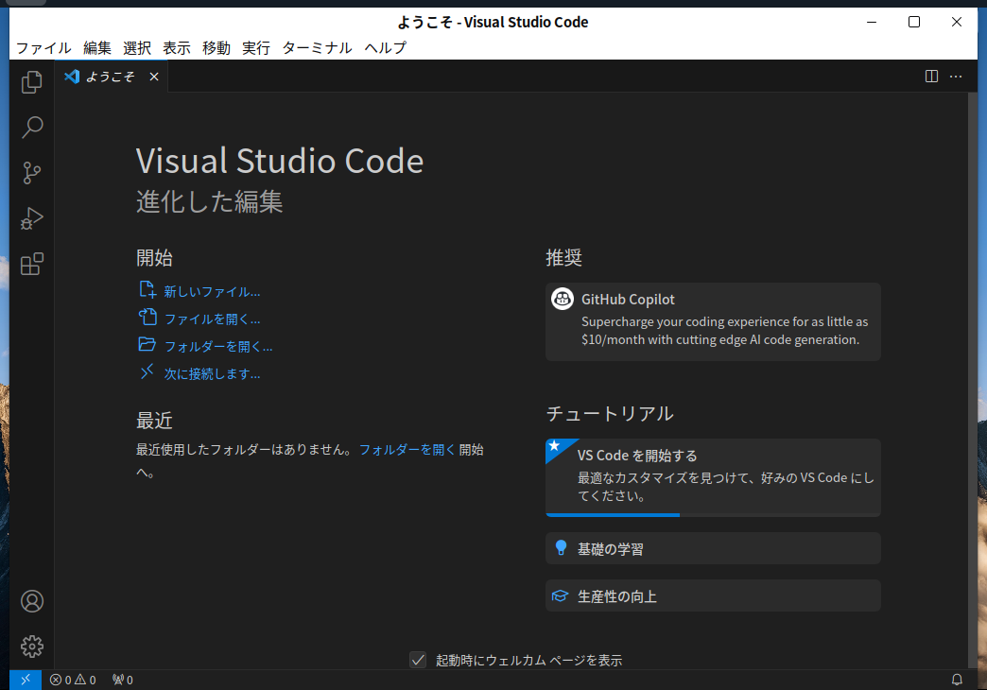Viewport: 987px width, 690px height.
Task: Click the remote connect icon beside 次に接続します
Action: [147, 371]
